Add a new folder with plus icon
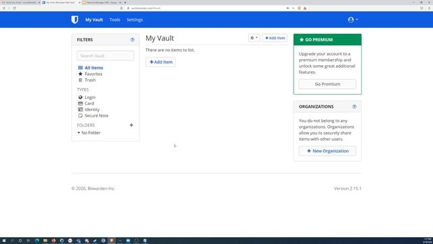Screen dimensions: 433x244 coord(131,125)
